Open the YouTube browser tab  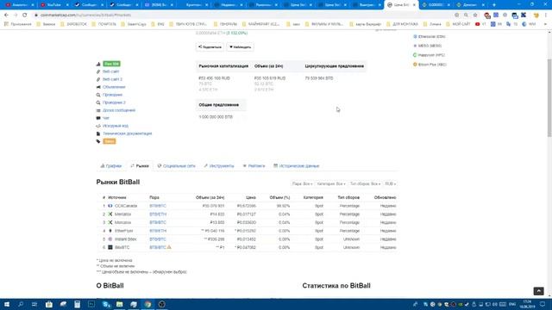tap(53, 5)
